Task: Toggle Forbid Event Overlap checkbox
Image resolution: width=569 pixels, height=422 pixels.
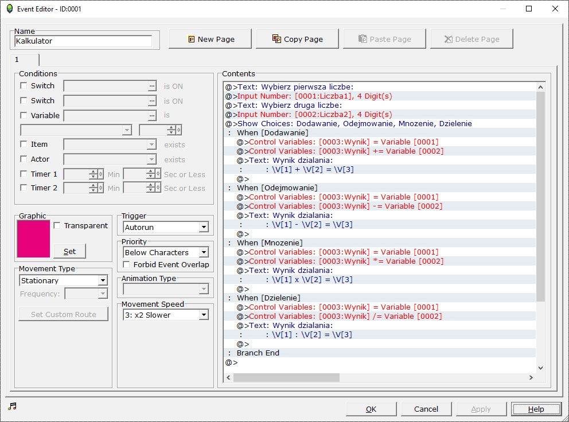Action: [x=126, y=264]
